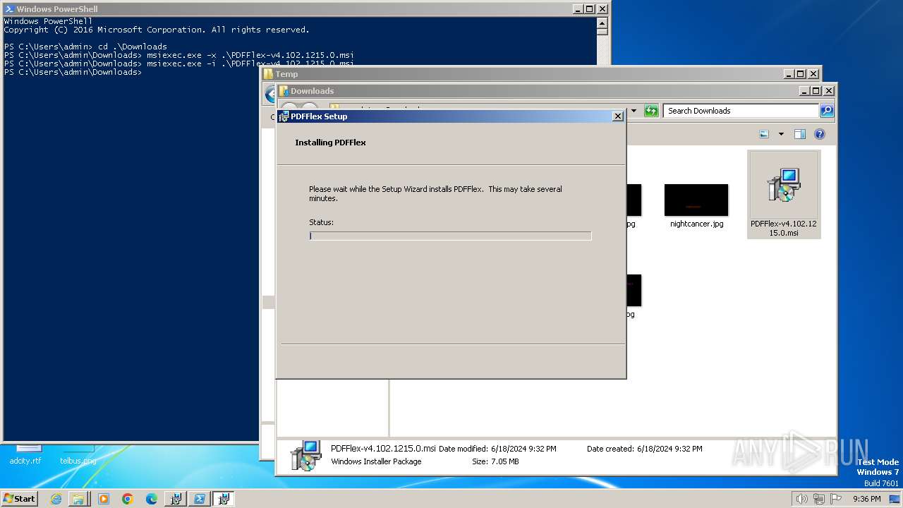Click the installation progress bar
903x508 pixels.
(x=450, y=236)
